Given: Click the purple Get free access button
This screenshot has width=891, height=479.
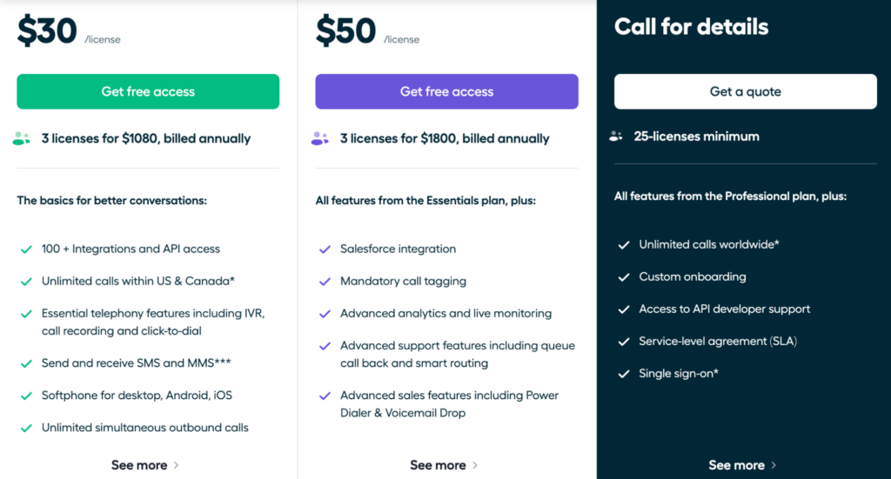Looking at the screenshot, I should [446, 91].
